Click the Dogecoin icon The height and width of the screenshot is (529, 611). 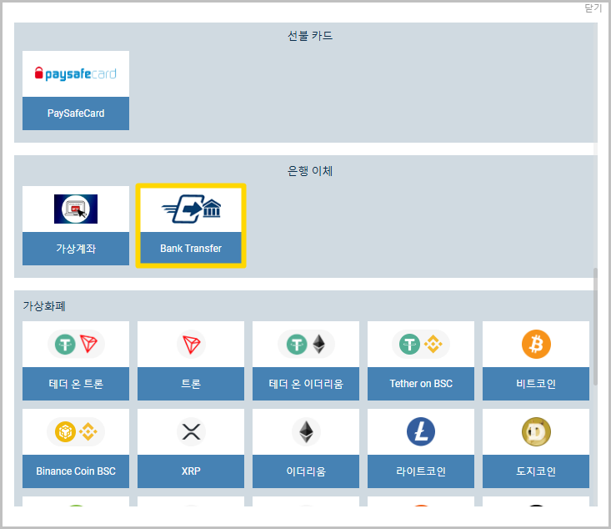point(536,432)
